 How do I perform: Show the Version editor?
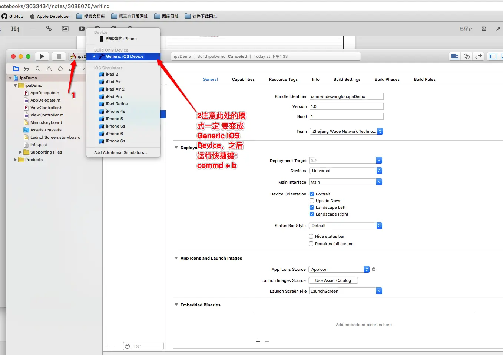point(479,56)
